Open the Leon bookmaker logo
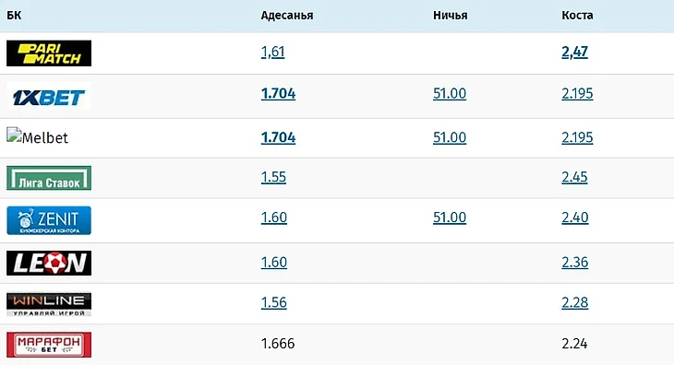The width and height of the screenshot is (674, 376). click(x=49, y=264)
